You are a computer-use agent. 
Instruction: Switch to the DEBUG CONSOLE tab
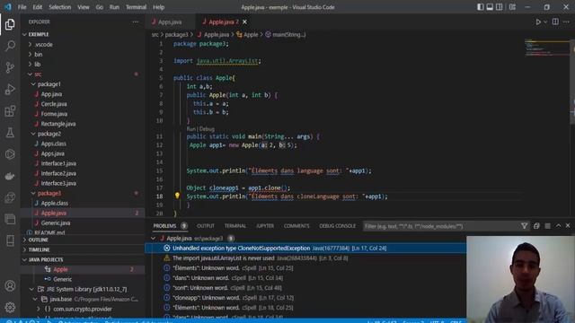pyautogui.click(x=338, y=226)
